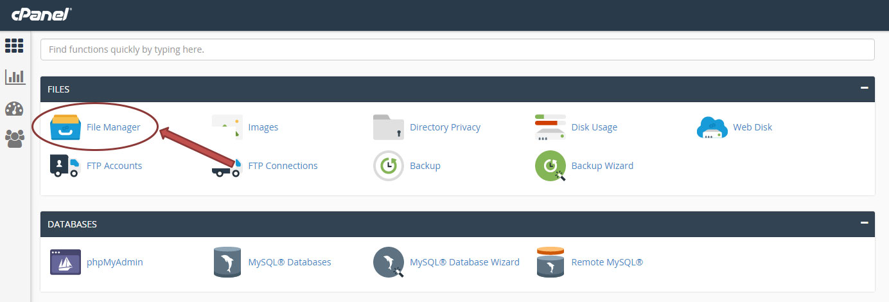
Task: Click the Images link
Action: coord(263,127)
